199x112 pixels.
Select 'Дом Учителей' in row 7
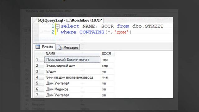pyautogui.click(x=72, y=95)
